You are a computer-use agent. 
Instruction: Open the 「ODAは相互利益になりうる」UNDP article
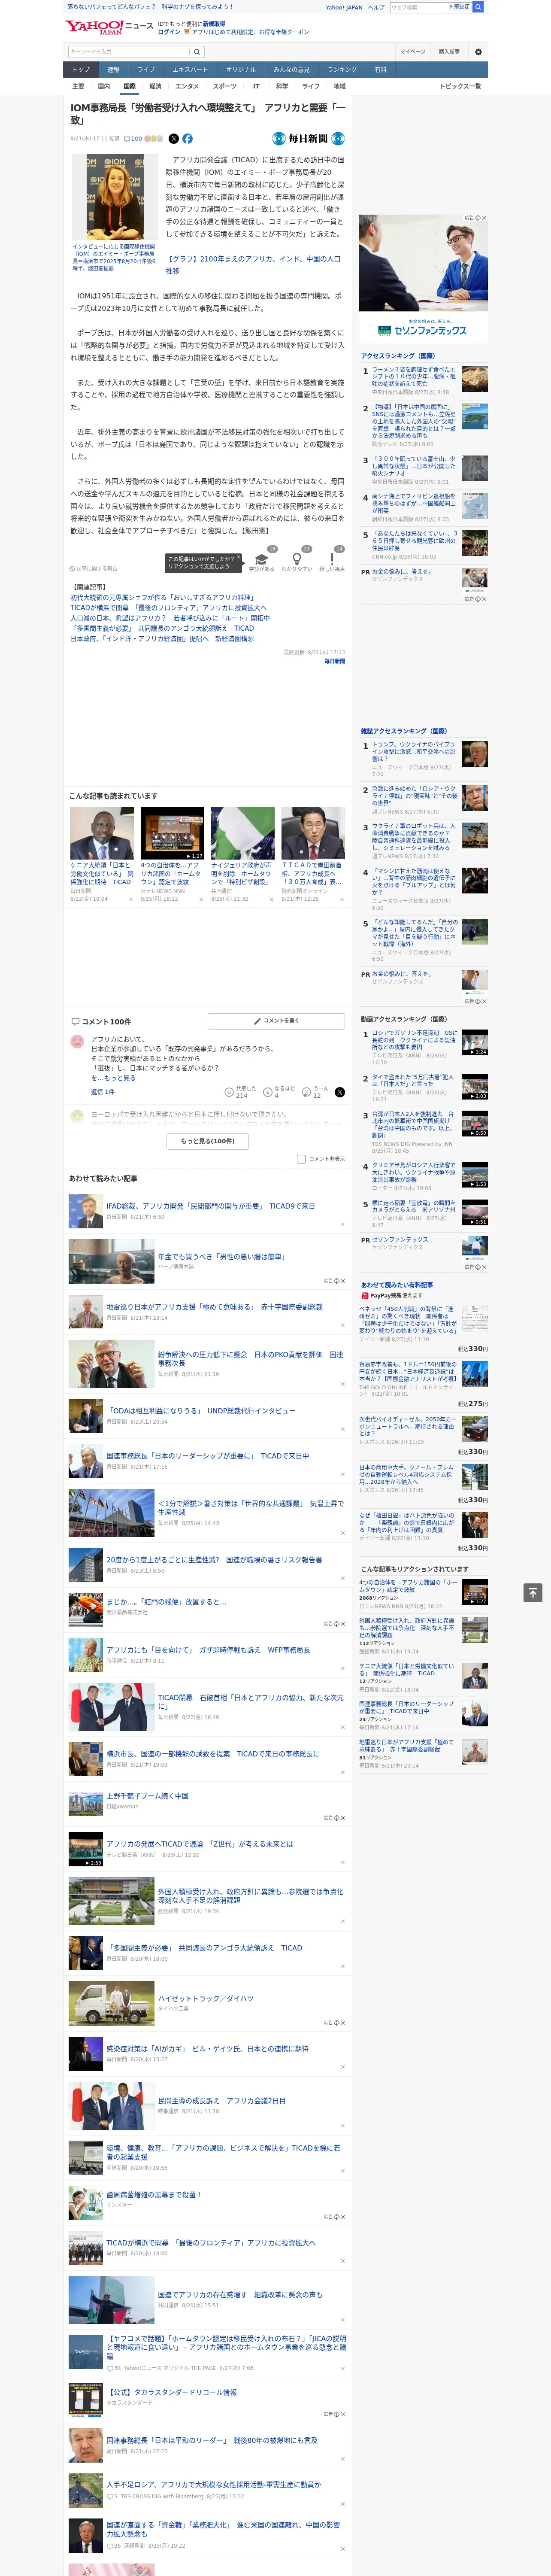(x=201, y=1410)
